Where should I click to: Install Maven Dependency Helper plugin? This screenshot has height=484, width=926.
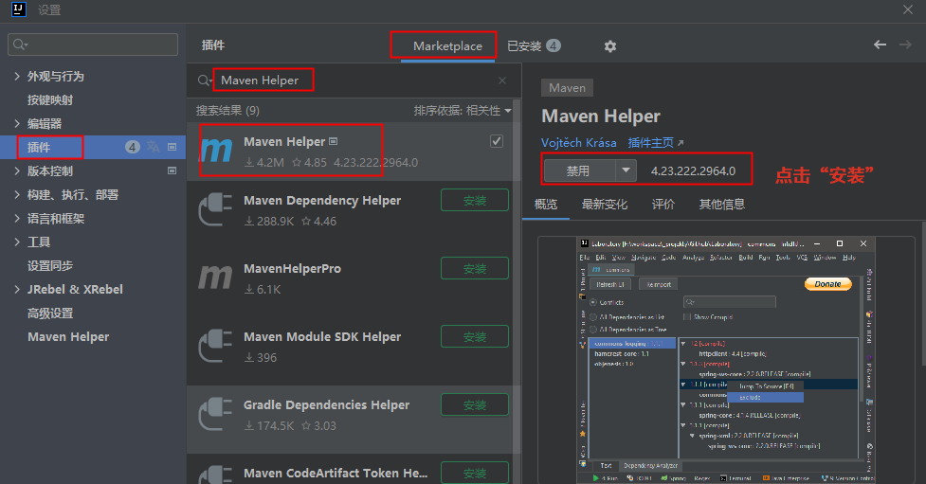coord(475,200)
